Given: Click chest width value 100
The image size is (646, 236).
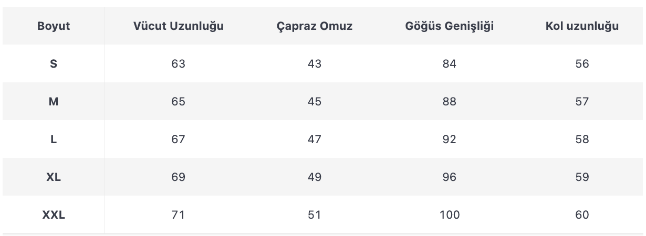Looking at the screenshot, I should coord(450,214).
